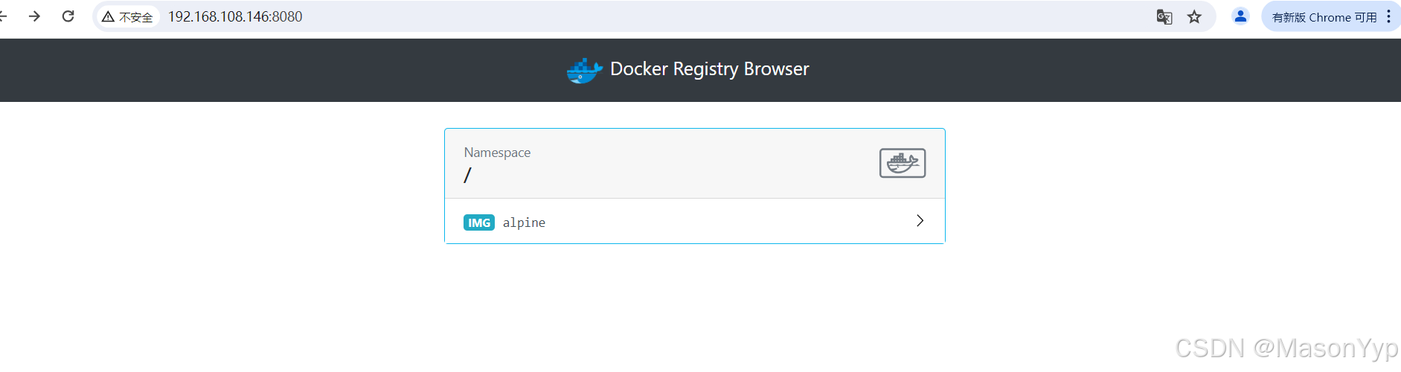The image size is (1401, 372).
Task: Open the 不安全 site info dropdown
Action: (x=128, y=16)
